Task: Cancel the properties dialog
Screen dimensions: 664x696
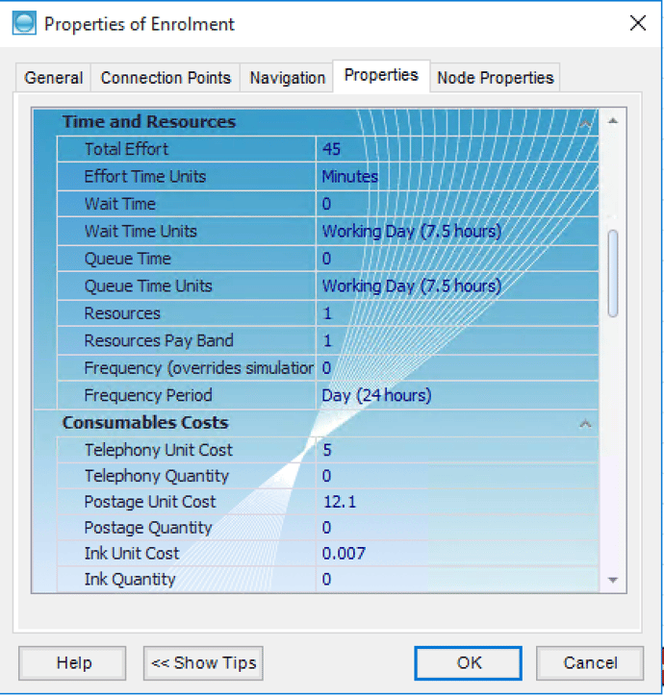Action: point(590,663)
